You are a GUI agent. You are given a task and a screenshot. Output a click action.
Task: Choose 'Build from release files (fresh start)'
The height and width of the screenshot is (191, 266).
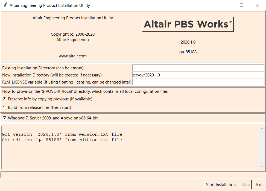pyautogui.click(x=4, y=107)
